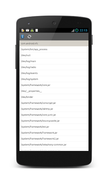Click the refresh arrows icon
The width and height of the screenshot is (108, 183).
29,37
